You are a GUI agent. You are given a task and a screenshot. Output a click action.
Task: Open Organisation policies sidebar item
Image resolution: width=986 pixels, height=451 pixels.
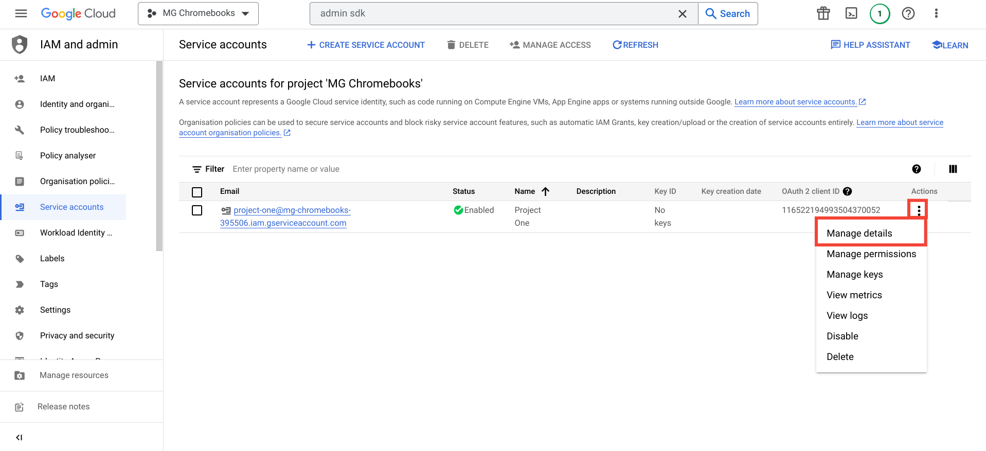pos(63,181)
